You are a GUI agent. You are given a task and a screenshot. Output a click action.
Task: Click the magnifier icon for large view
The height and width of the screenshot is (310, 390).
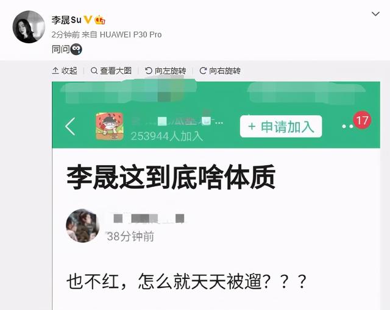click(x=94, y=71)
